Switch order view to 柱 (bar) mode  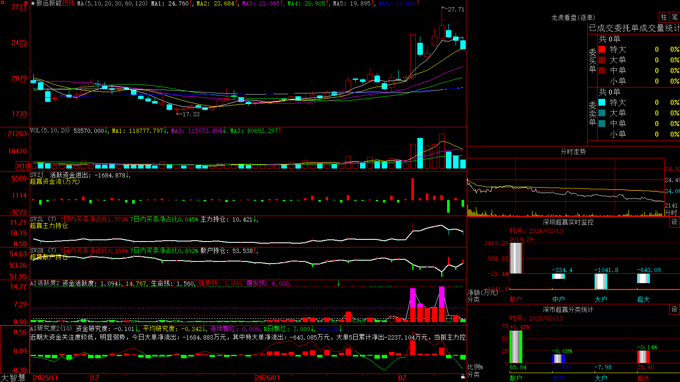click(x=664, y=17)
